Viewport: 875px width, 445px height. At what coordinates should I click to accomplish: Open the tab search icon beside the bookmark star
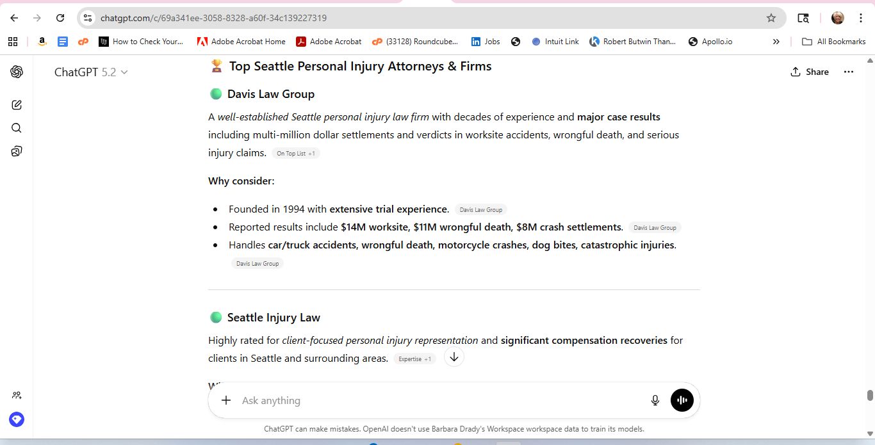click(803, 18)
